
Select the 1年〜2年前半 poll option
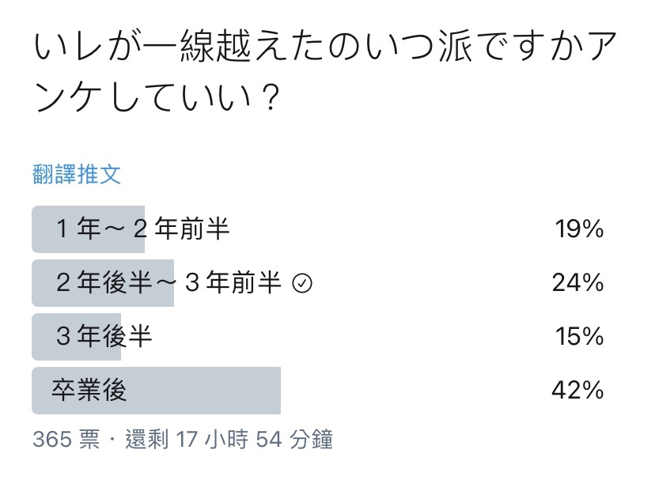tap(318, 229)
